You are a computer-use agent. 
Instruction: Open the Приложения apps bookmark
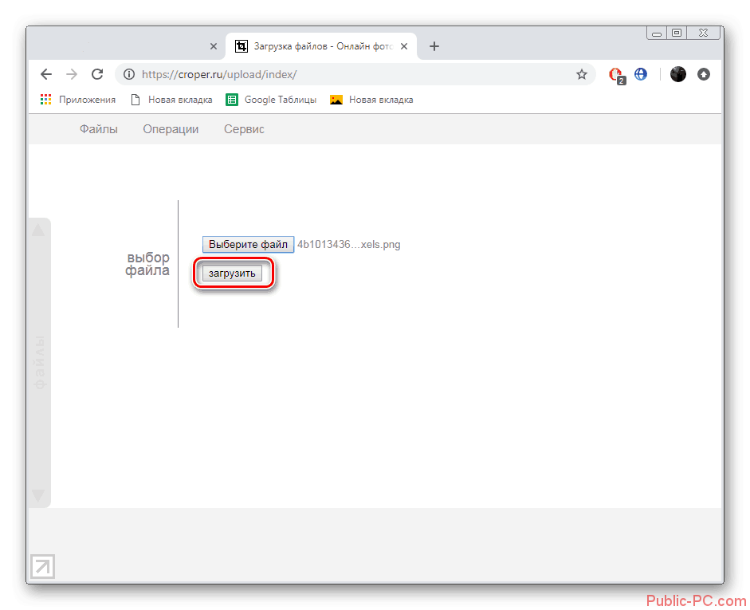point(78,100)
